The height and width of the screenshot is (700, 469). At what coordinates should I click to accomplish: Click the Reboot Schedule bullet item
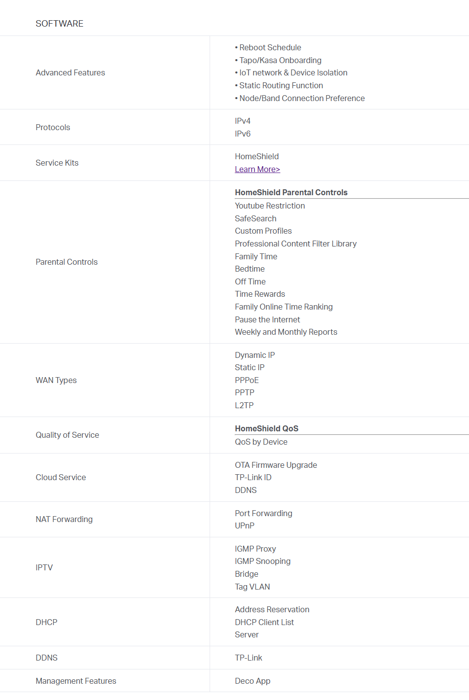[x=268, y=47]
